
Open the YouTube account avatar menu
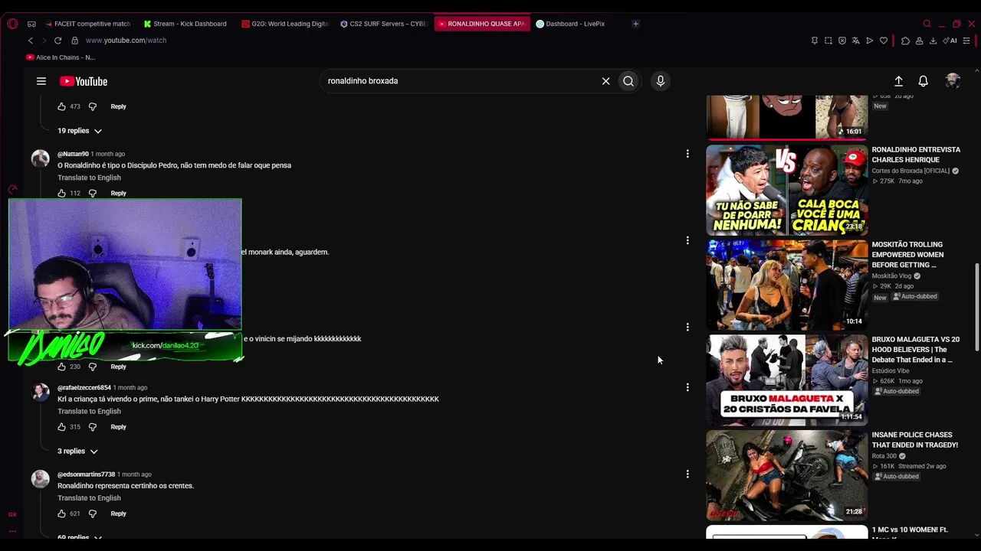point(953,81)
